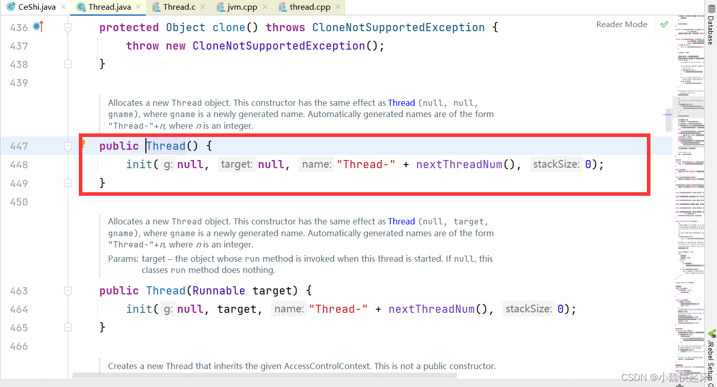717x387 pixels.
Task: Click line number 439 in the gutter
Action: (19, 83)
